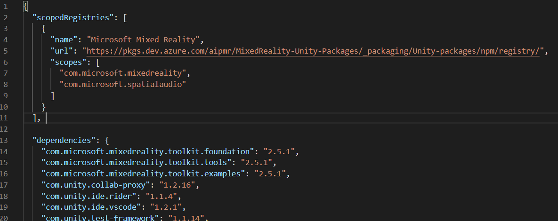The width and height of the screenshot is (558, 221).
Task: Click the opening brace on line 1
Action: click(25, 7)
